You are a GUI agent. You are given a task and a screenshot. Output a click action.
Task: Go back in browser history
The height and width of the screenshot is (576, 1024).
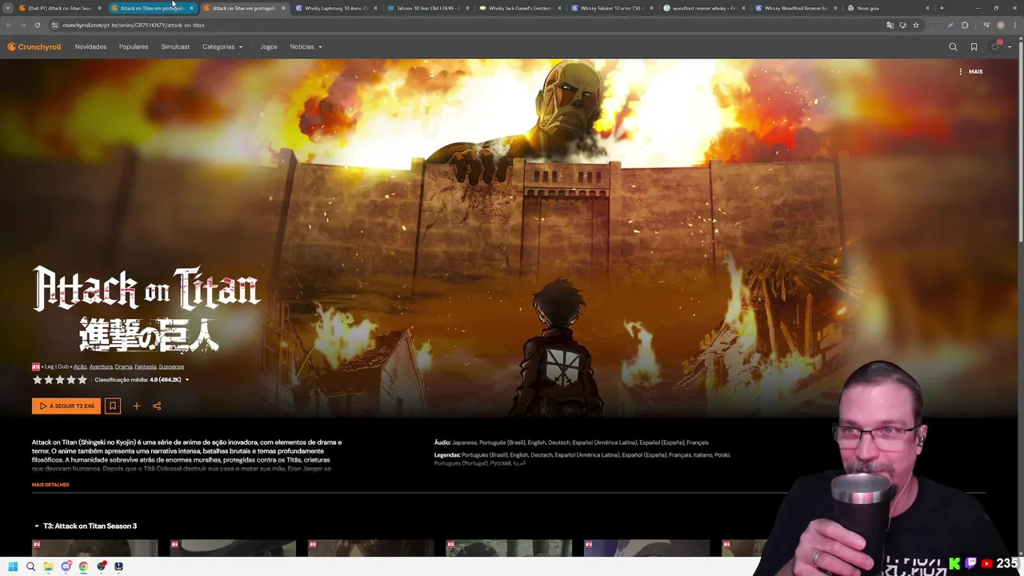pos(8,25)
